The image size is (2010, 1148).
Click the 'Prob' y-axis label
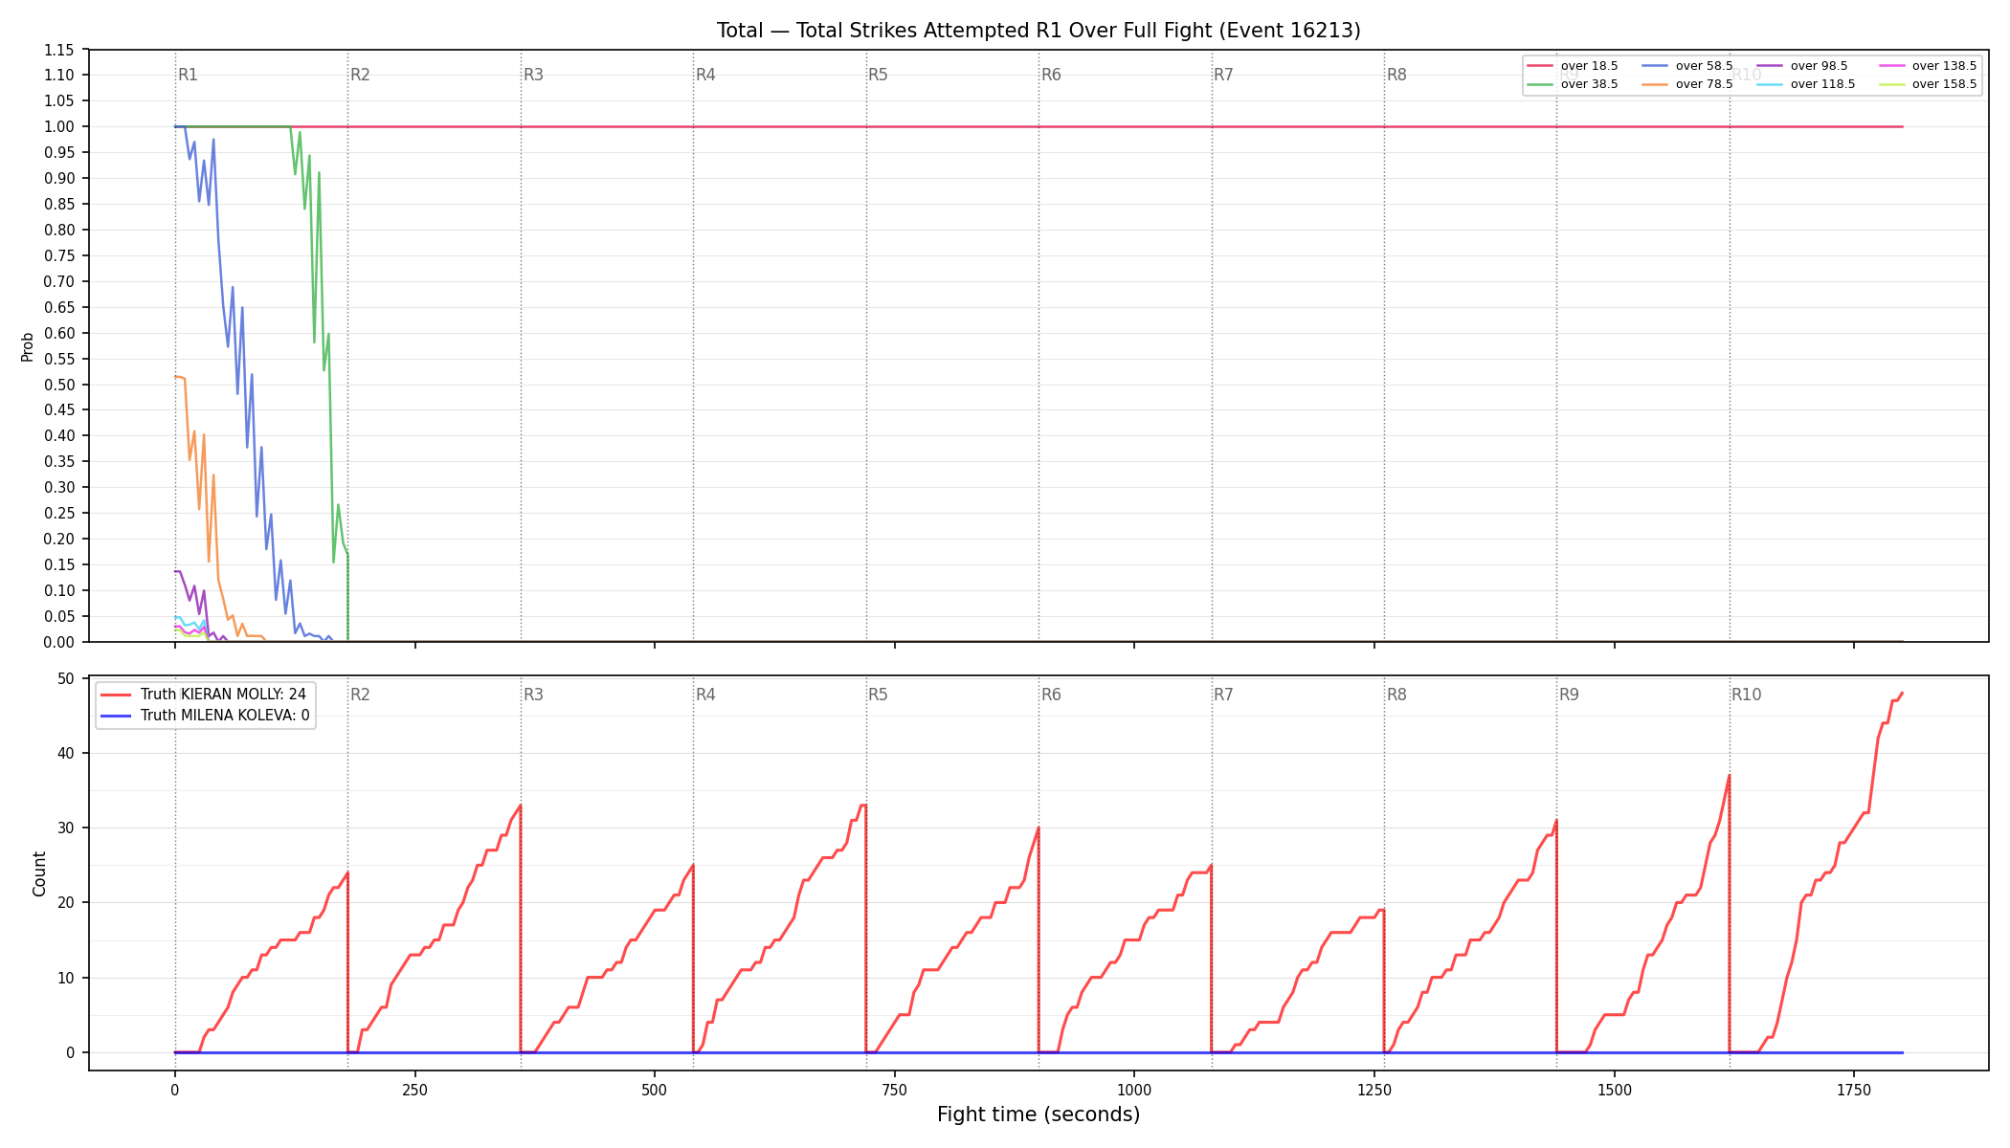point(27,346)
